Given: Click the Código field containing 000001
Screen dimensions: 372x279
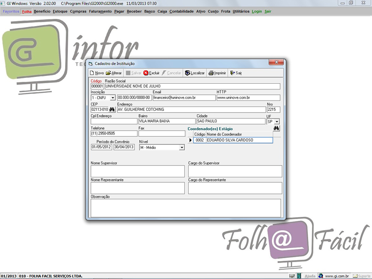Looking at the screenshot, I should 97,86.
